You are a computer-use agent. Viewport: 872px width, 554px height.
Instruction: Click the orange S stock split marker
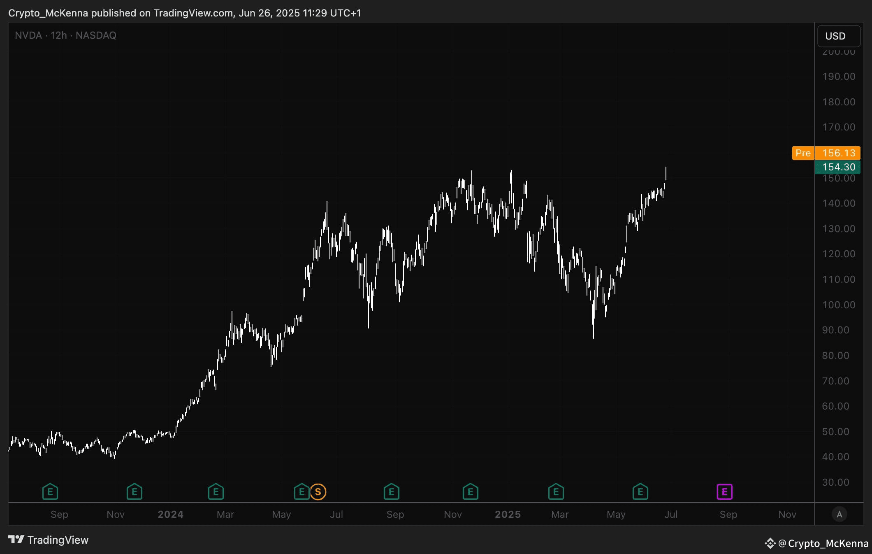point(318,492)
